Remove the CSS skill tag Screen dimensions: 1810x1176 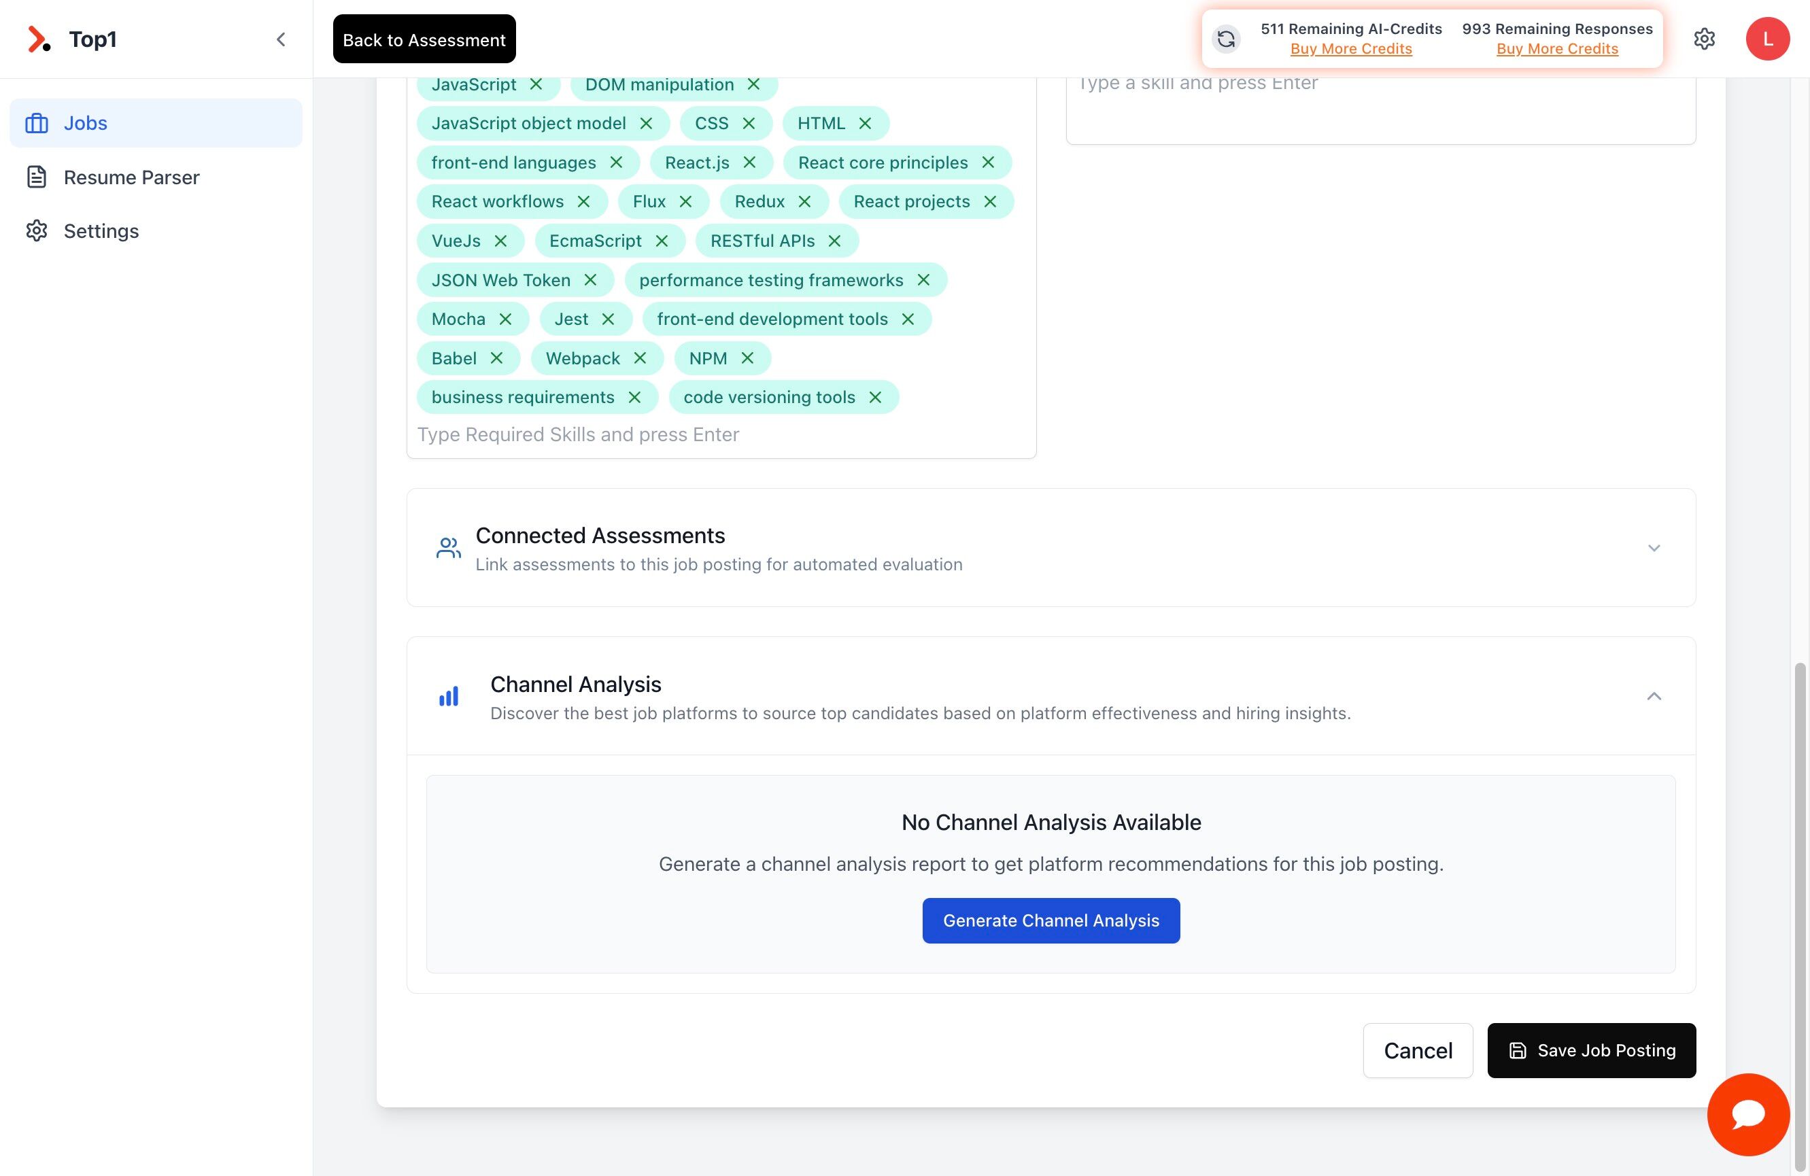tap(749, 123)
